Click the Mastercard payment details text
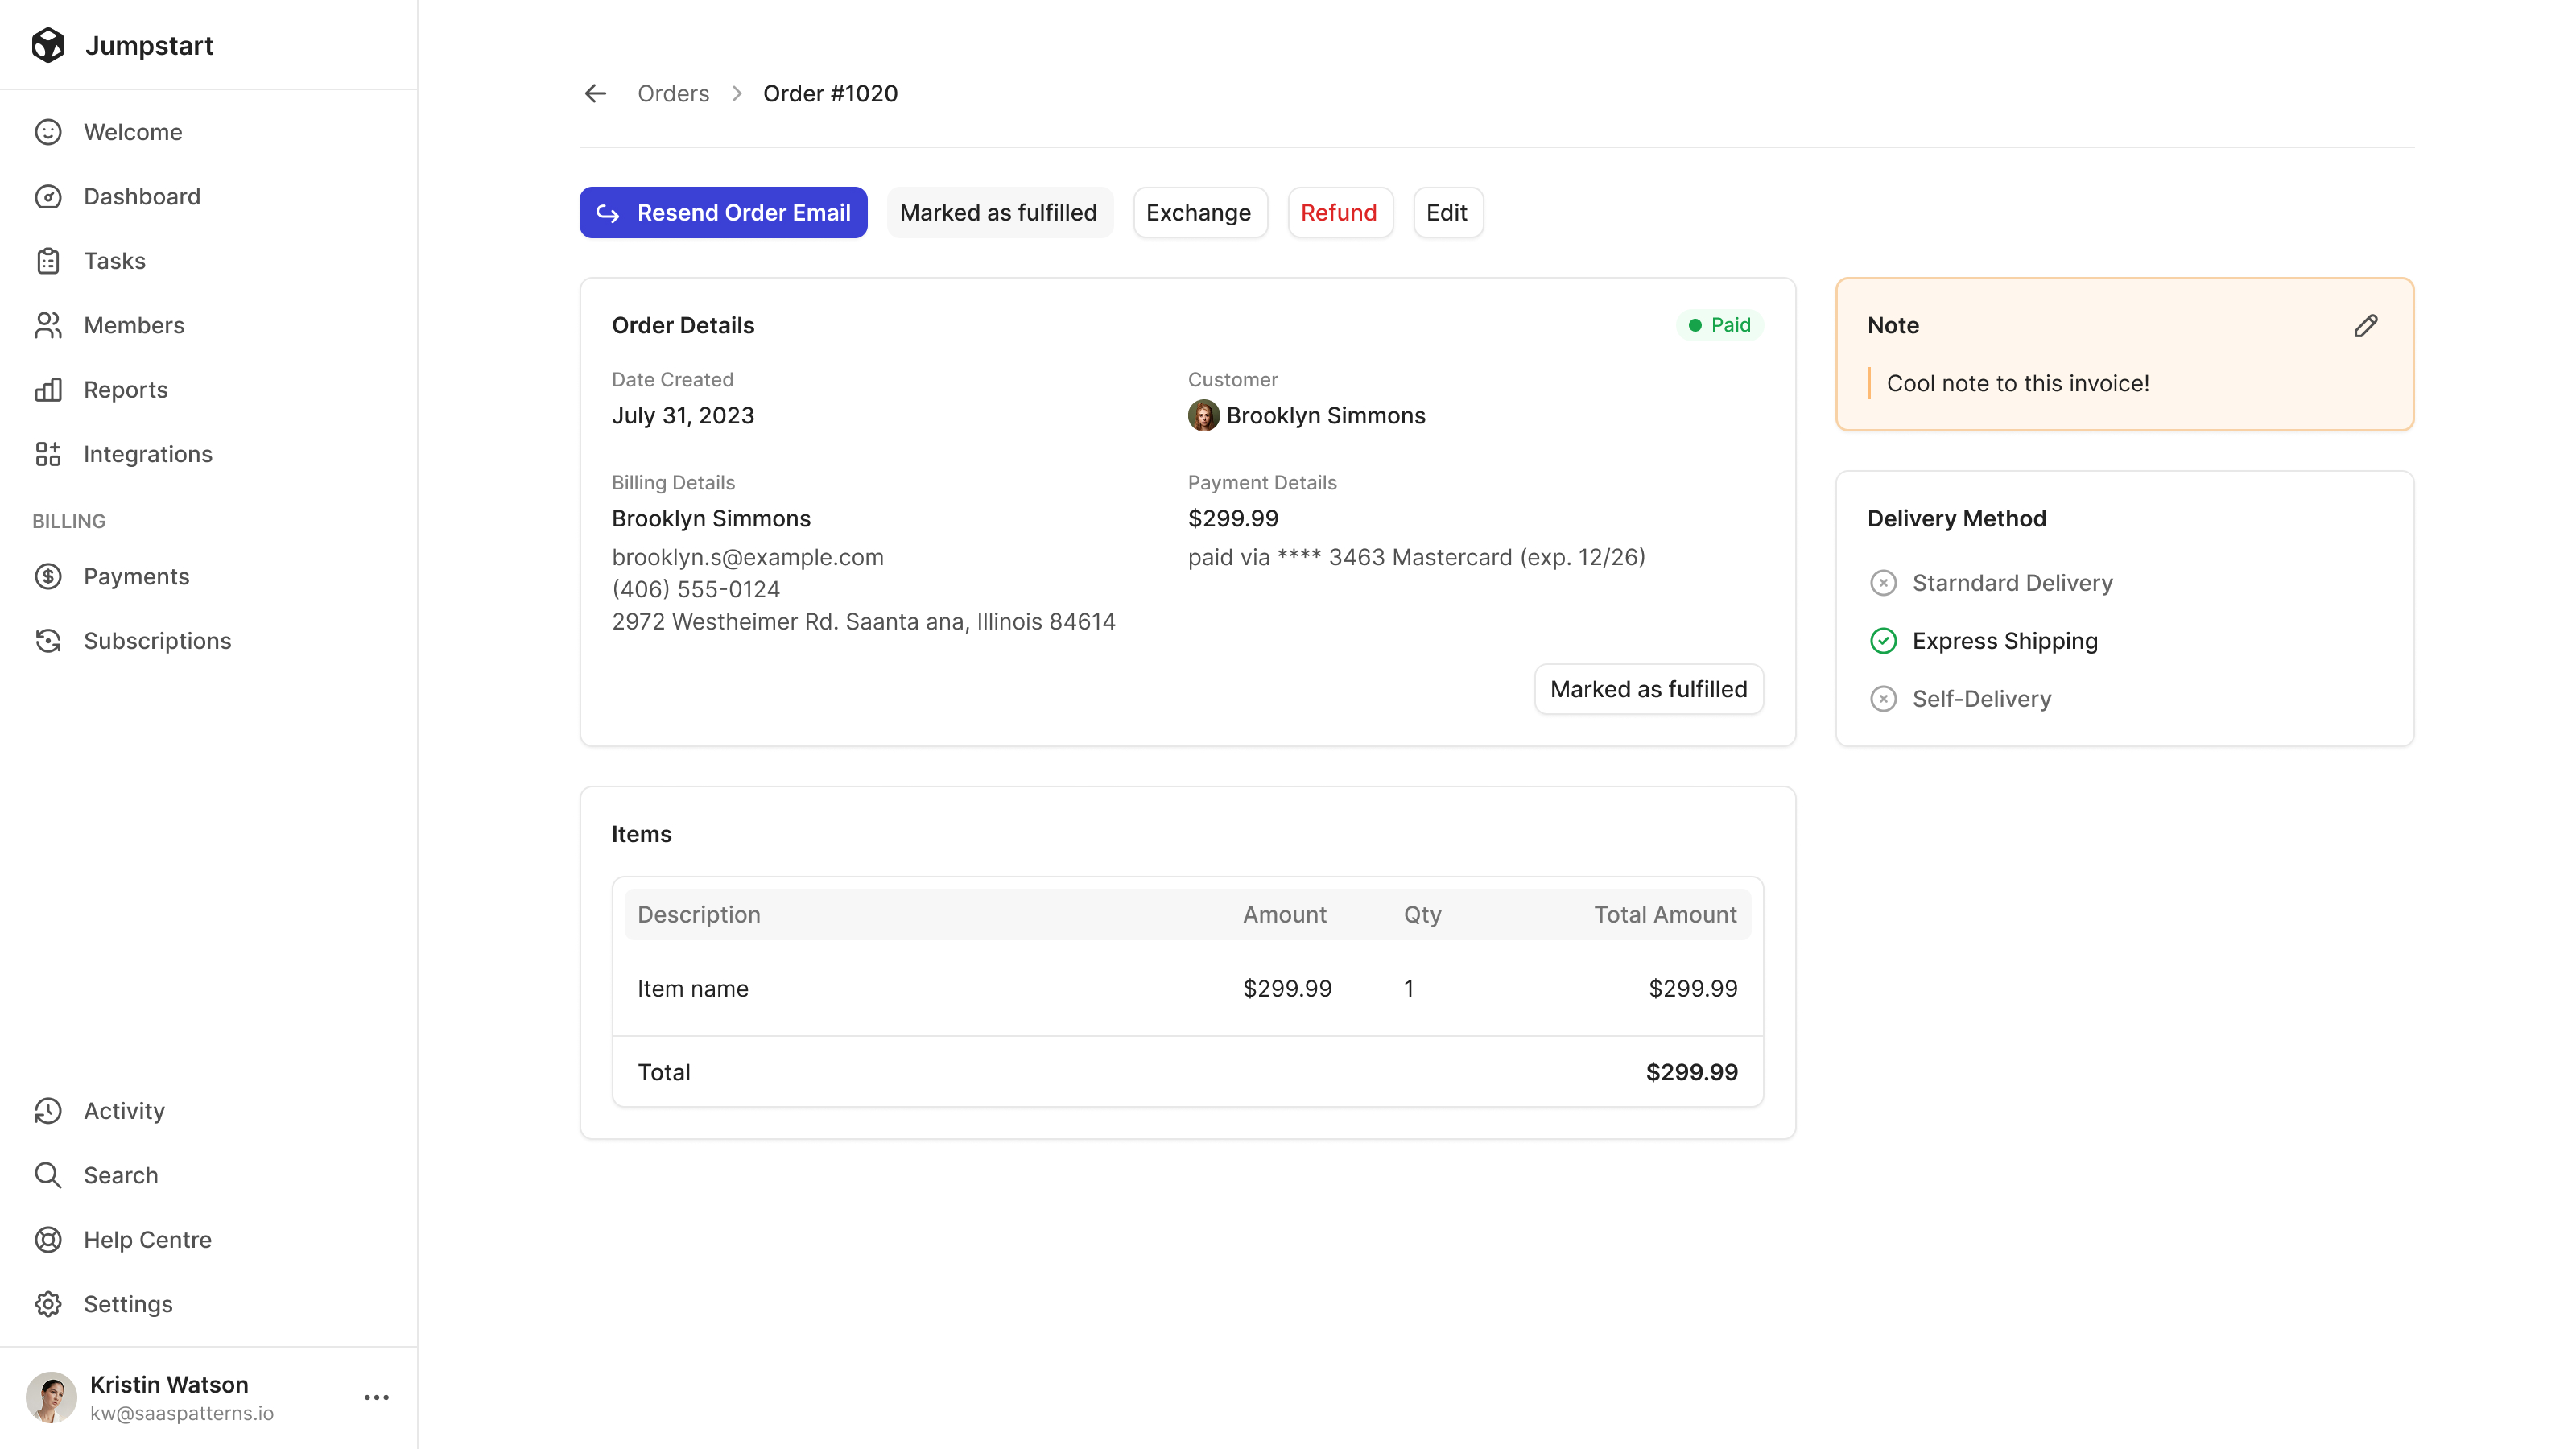This screenshot has width=2576, height=1449. tap(1416, 557)
